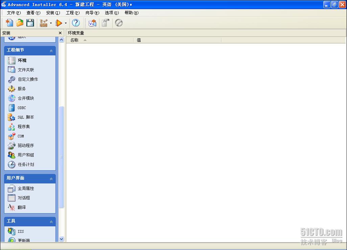The height and width of the screenshot is (250, 347).
Task: Click the Run orange arrow icon
Action: coord(59,23)
